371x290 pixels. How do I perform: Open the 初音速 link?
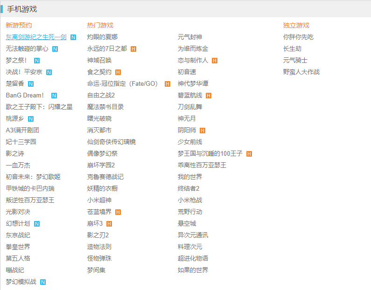pyautogui.click(x=187, y=72)
